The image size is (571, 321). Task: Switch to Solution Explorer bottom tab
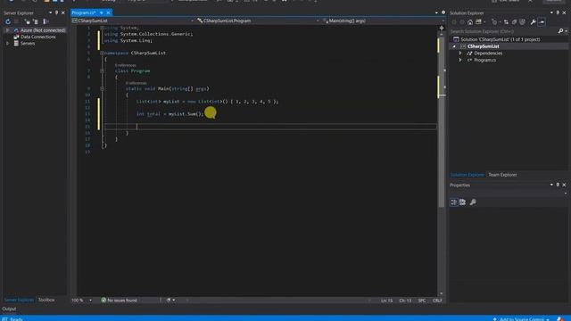click(x=468, y=175)
